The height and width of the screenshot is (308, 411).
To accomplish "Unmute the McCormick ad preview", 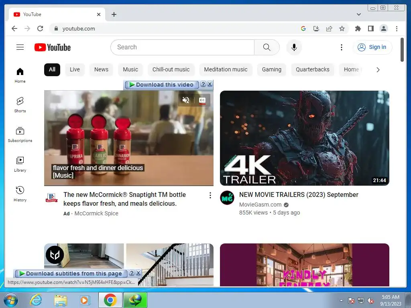I will (186, 100).
